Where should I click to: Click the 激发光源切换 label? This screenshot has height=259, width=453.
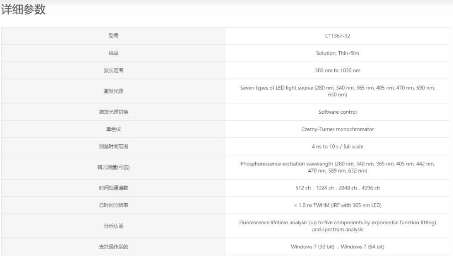pyautogui.click(x=114, y=112)
